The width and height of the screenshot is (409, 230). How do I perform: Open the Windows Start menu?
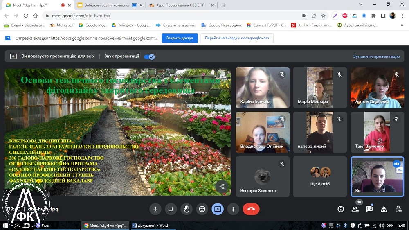(x=5, y=225)
